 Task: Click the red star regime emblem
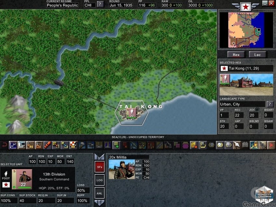(x=246, y=7)
